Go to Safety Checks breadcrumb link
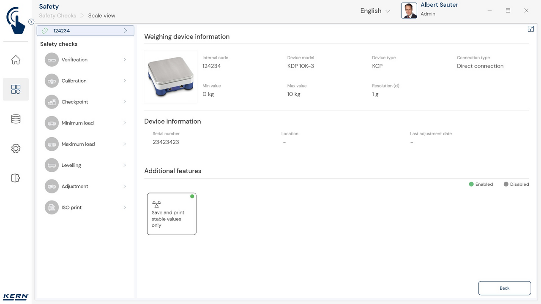 [57, 16]
